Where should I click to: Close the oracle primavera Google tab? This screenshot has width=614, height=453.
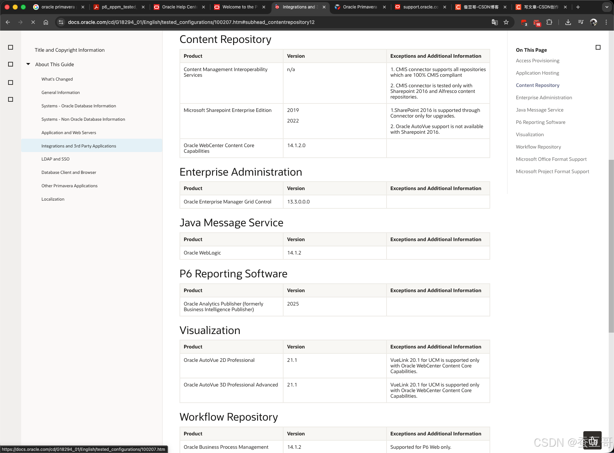point(83,7)
